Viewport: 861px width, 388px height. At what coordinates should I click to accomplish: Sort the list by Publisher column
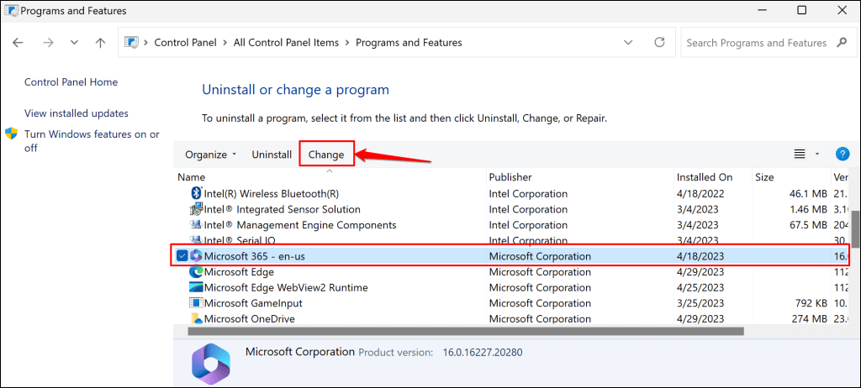tap(510, 177)
